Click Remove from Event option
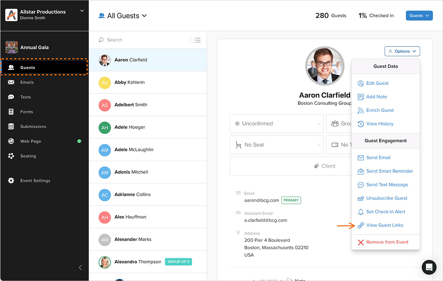 (387, 242)
